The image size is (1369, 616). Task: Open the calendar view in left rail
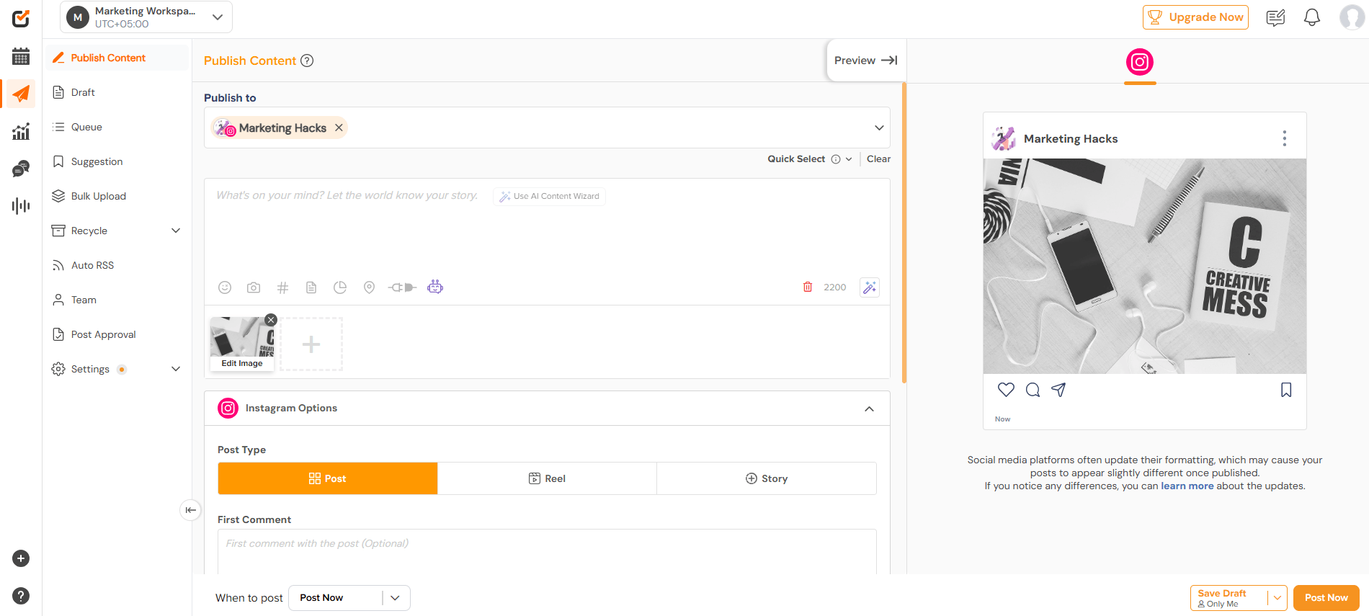(x=21, y=56)
